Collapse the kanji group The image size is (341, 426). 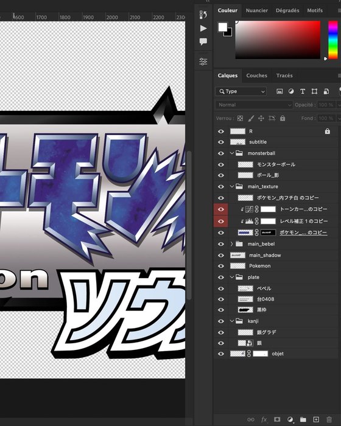[231, 321]
